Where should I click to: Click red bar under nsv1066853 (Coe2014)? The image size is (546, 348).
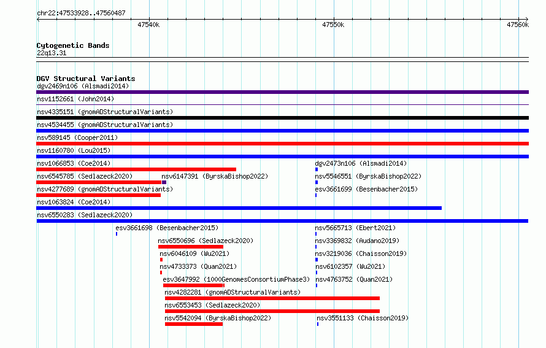pos(136,169)
